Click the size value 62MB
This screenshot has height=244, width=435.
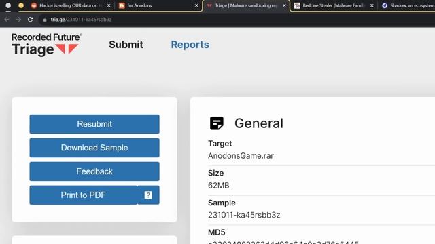[x=219, y=185]
